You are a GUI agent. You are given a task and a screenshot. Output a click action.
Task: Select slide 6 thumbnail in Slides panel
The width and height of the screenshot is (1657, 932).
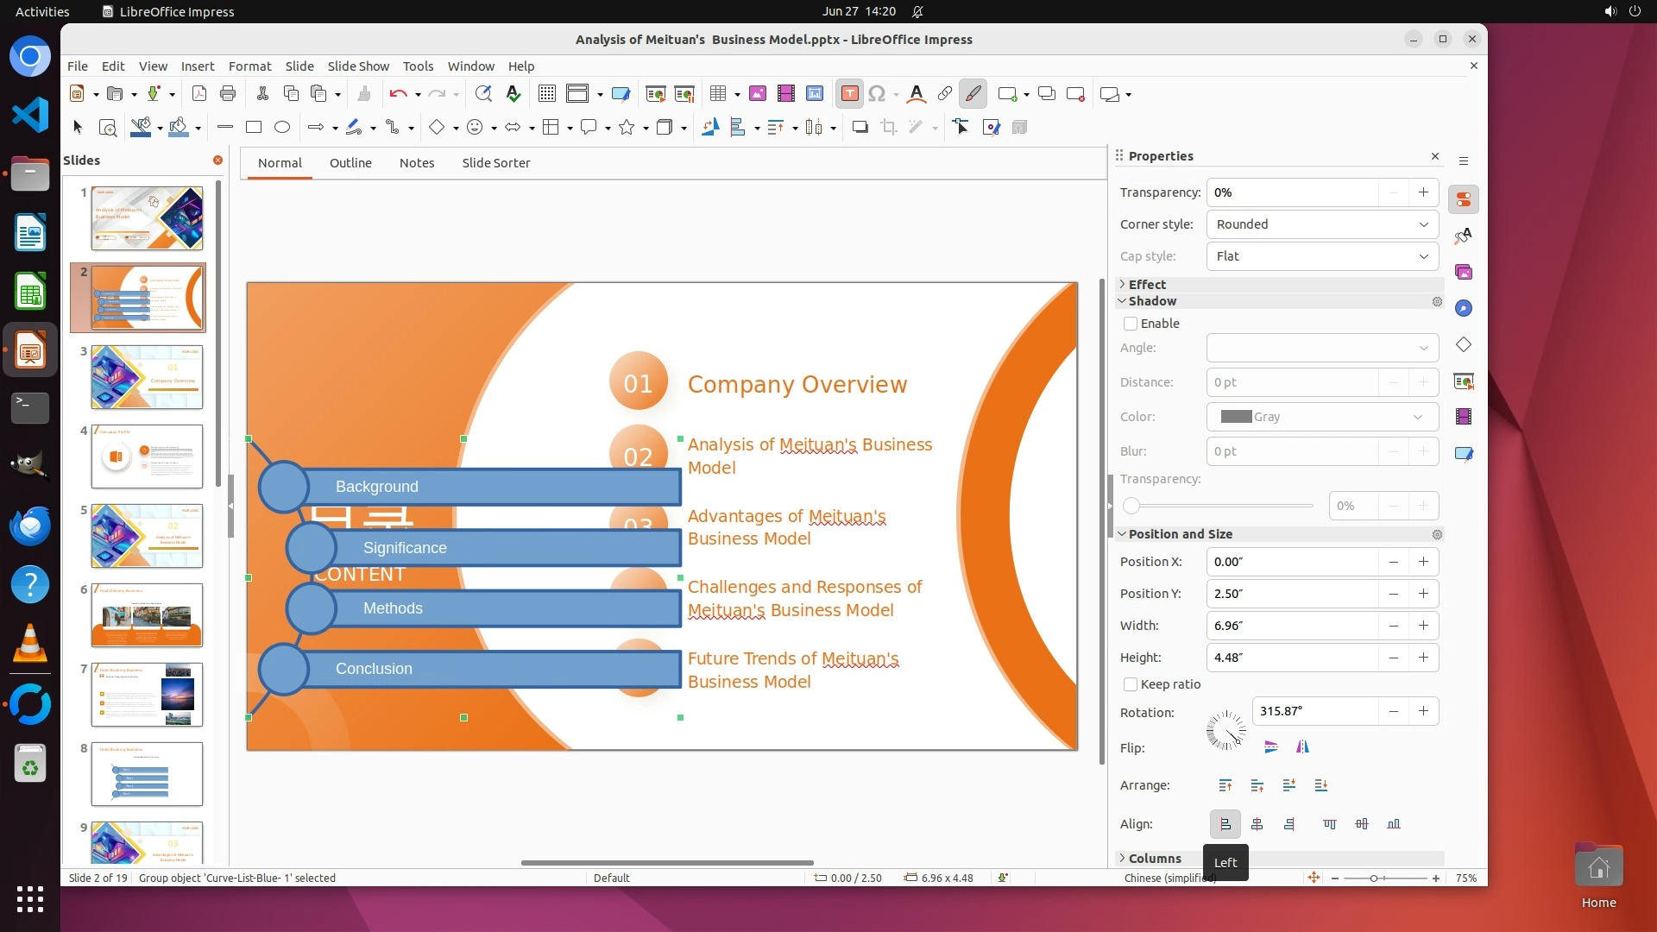click(x=147, y=615)
